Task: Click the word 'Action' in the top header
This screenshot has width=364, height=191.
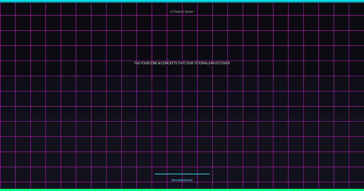Action: [x=189, y=12]
